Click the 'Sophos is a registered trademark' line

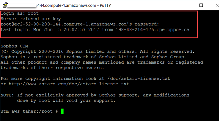click(93, 57)
